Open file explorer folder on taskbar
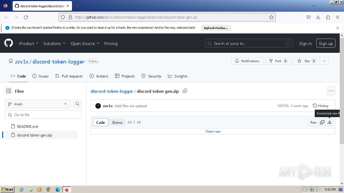Screen dimensions: 344x193 (x=30, y=190)
